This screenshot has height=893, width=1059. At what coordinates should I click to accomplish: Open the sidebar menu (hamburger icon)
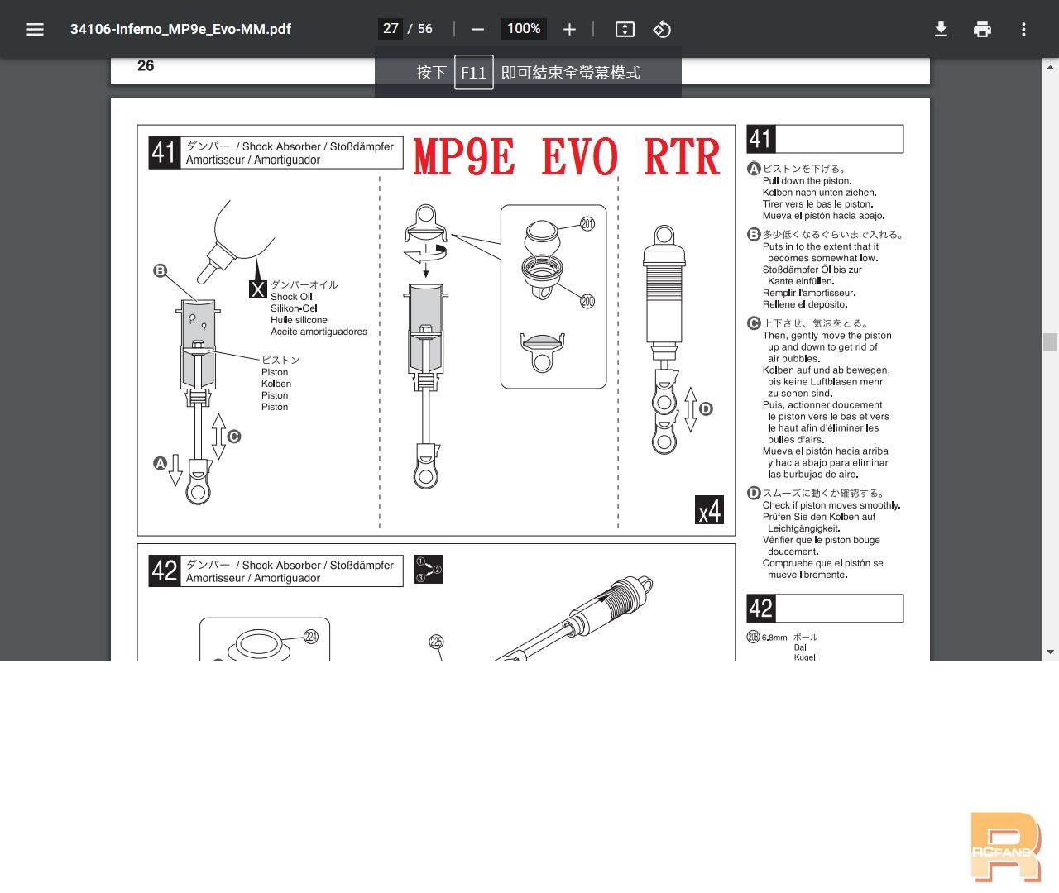pyautogui.click(x=35, y=29)
